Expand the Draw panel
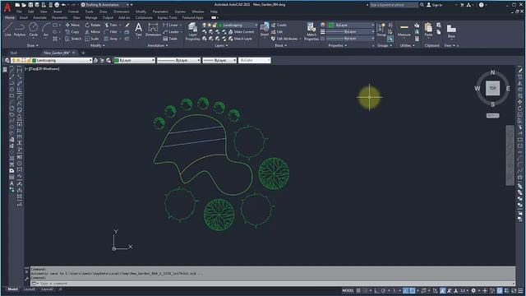The height and width of the screenshot is (296, 526). (x=33, y=45)
